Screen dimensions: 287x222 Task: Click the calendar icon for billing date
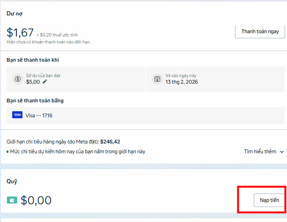tap(157, 79)
